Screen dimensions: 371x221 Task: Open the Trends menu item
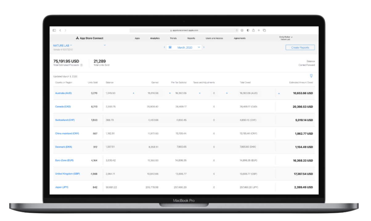pos(173,38)
